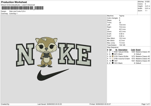This screenshot has height=106, width=151.
Task: Click the 'EndX:' label
Action: [x=109, y=34]
